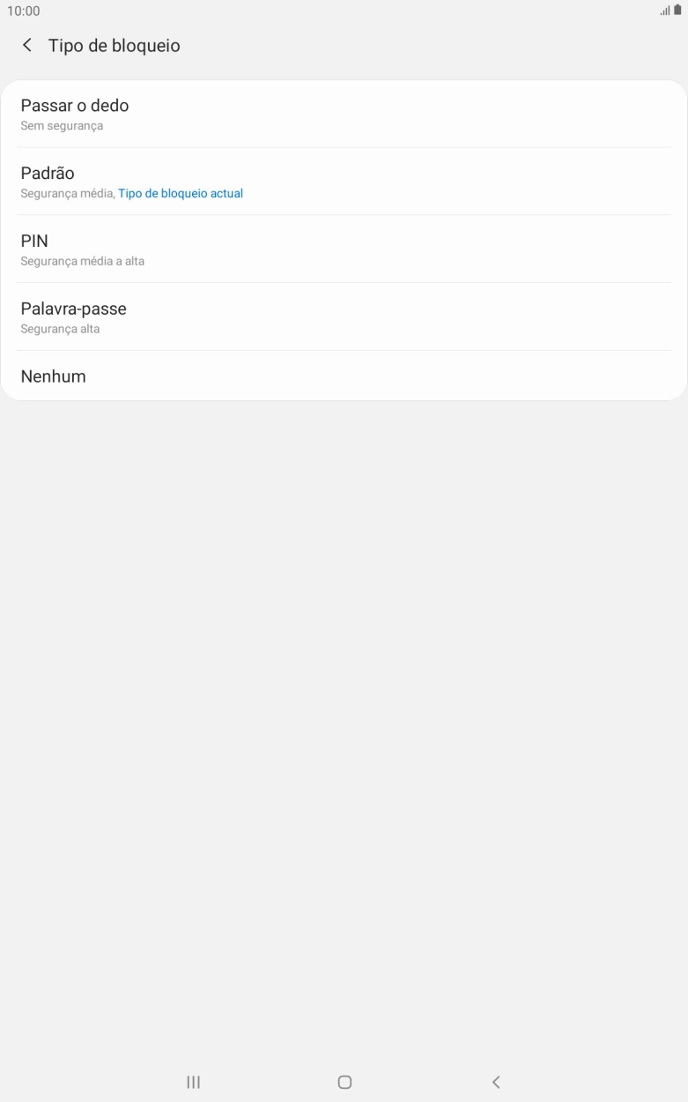
Task: Tap the Tipo de bloqueio page title
Action: pyautogui.click(x=115, y=45)
